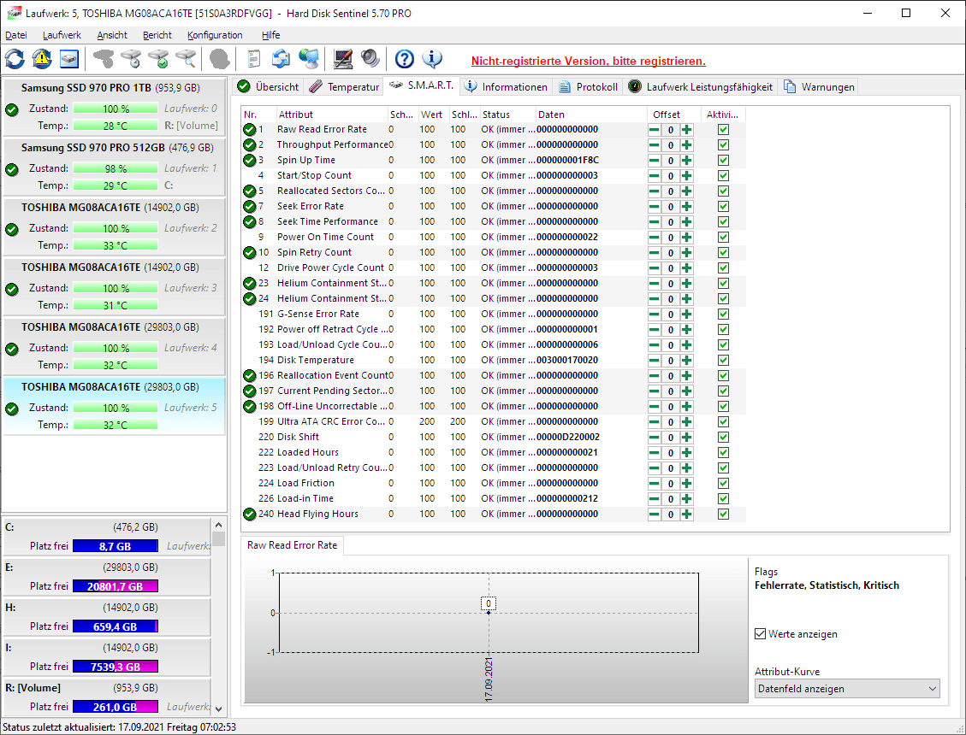Click the green check icon of Laufwerk 5
The width and height of the screenshot is (966, 735).
(x=12, y=409)
